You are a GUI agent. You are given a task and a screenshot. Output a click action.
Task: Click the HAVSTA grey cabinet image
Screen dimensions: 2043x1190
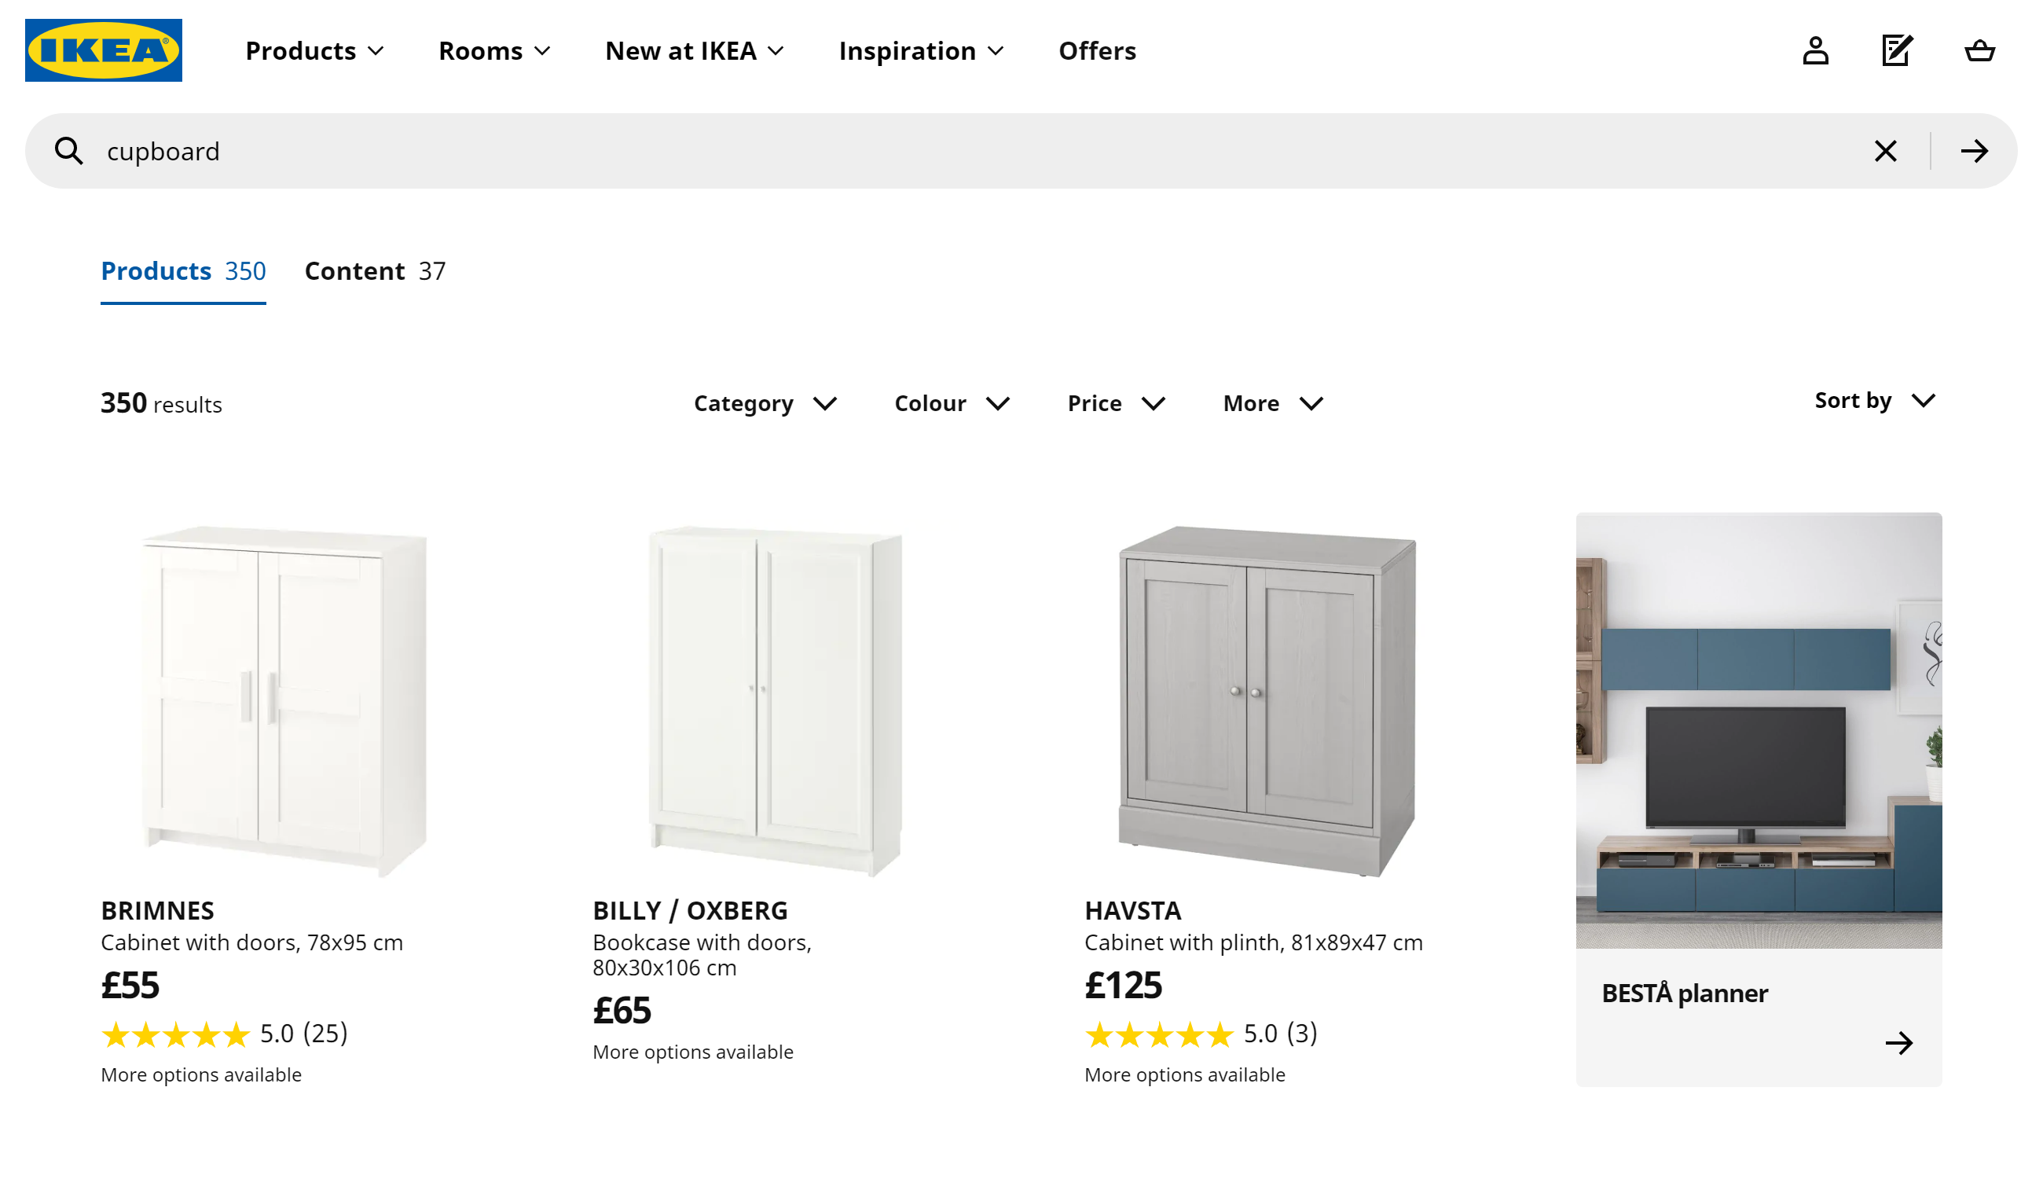coord(1267,701)
